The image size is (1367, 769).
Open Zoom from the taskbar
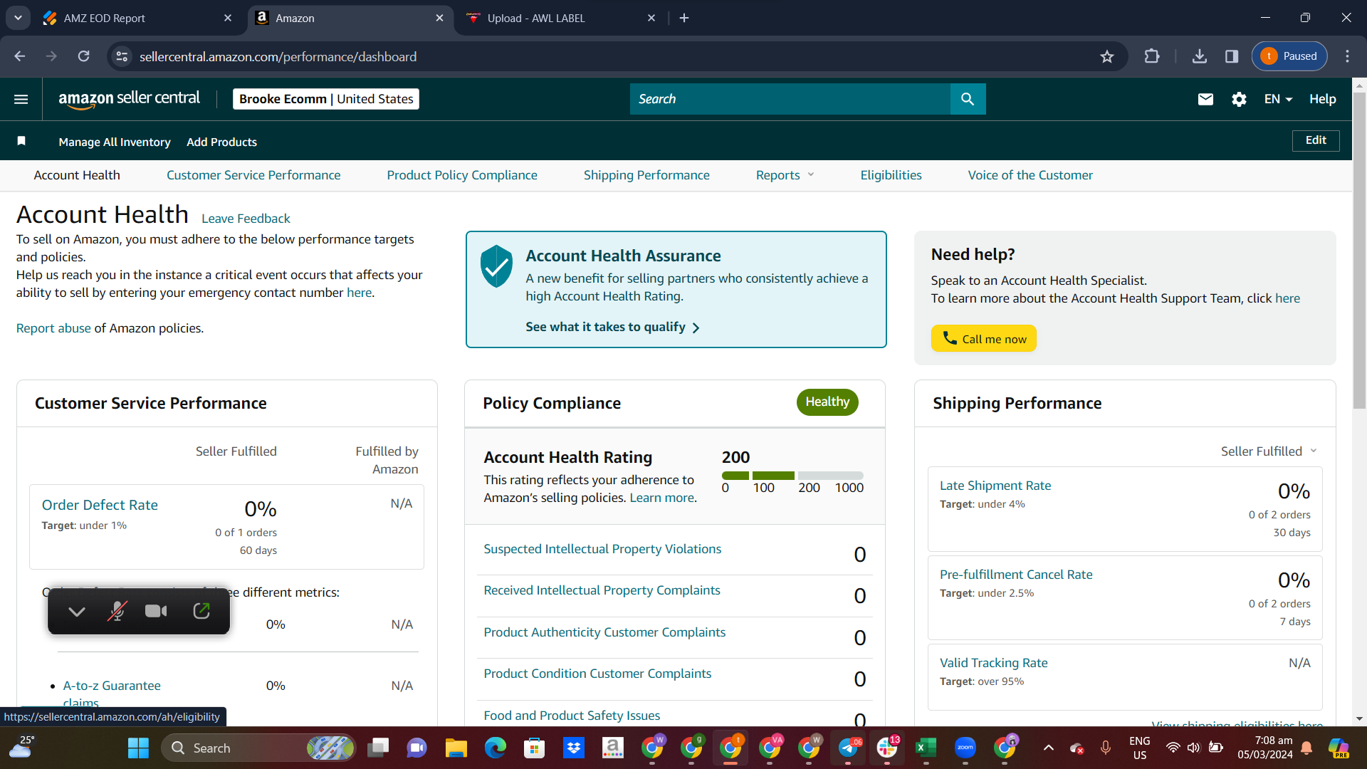click(x=965, y=748)
